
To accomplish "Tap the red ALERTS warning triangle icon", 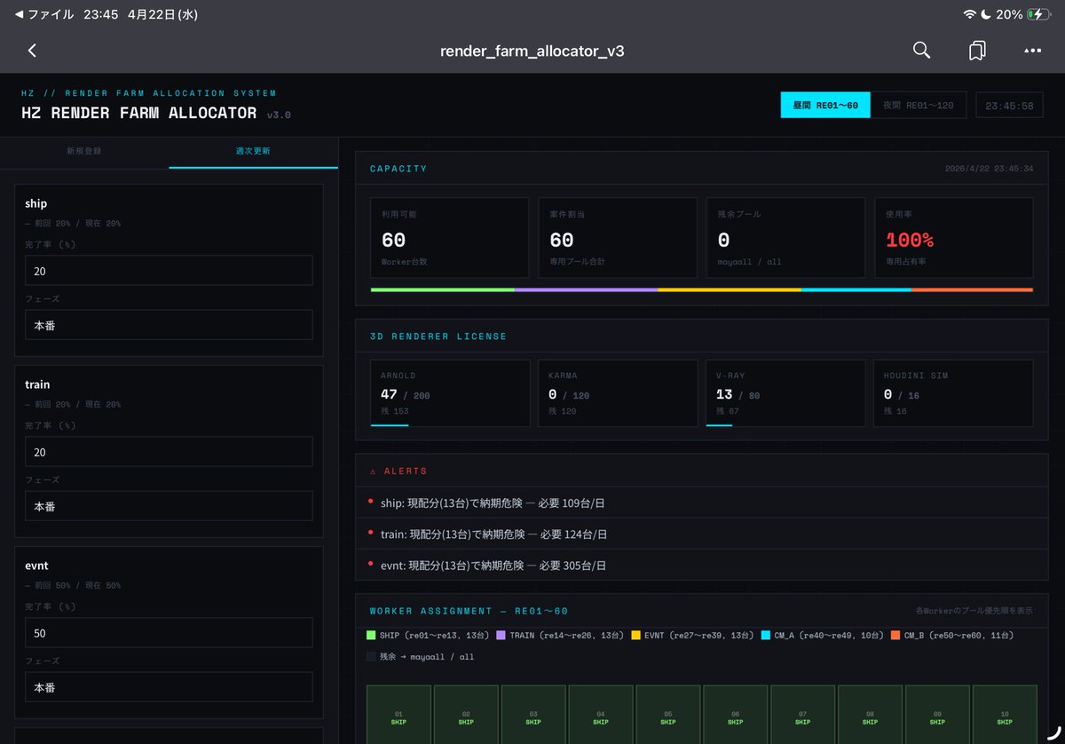I will (373, 471).
